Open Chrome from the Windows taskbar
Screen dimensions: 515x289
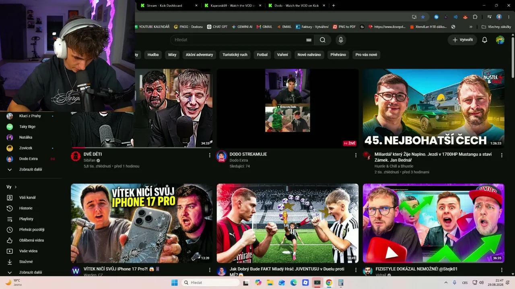coord(329,283)
